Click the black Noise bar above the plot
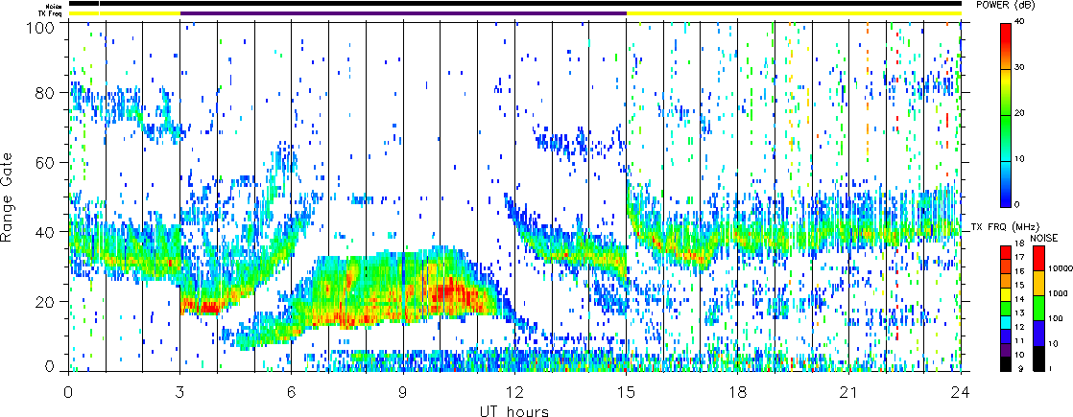 (x=514, y=4)
